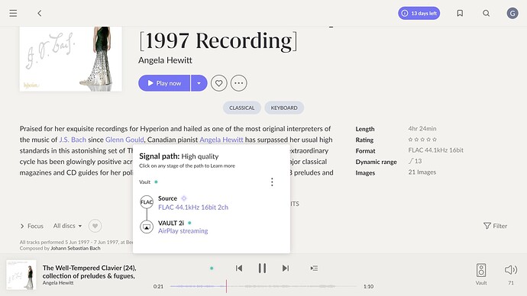Go back with the left arrow
527x296 pixels.
tap(39, 14)
